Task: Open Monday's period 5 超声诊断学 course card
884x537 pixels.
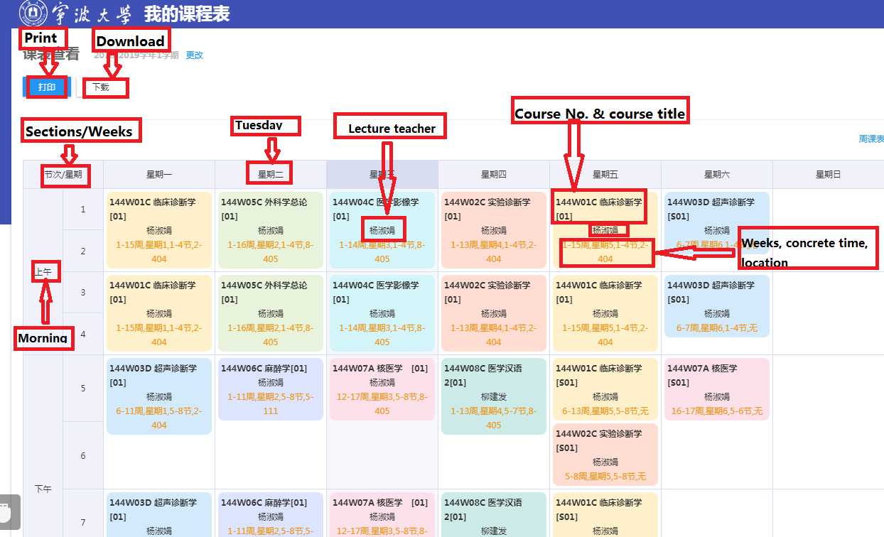Action: 159,396
